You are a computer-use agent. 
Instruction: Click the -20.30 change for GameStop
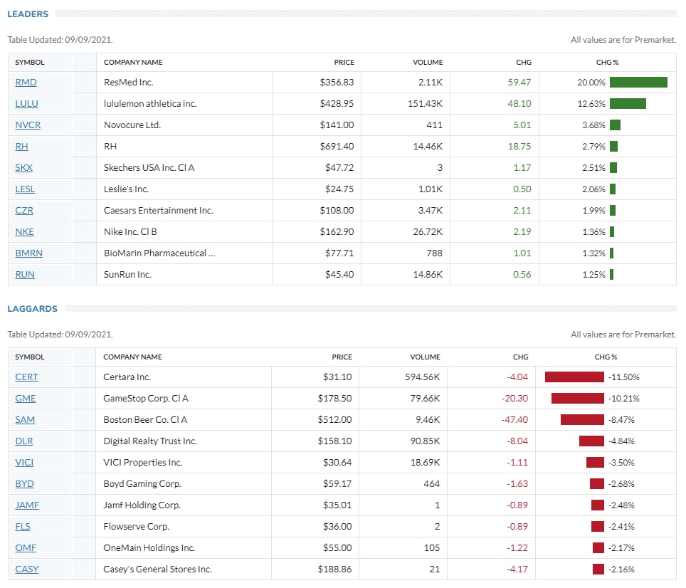(515, 399)
